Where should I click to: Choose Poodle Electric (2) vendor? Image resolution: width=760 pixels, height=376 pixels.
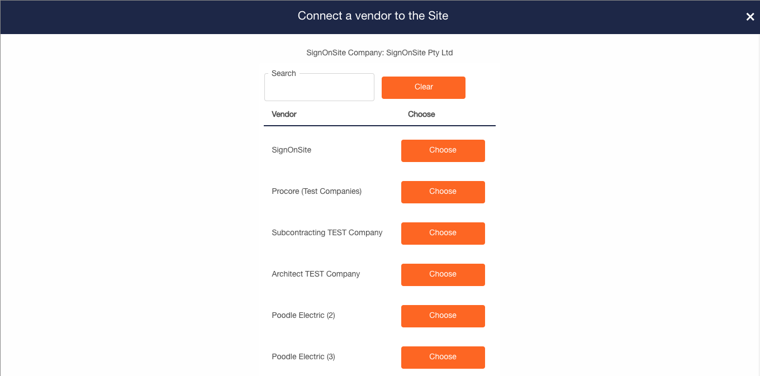coord(443,316)
